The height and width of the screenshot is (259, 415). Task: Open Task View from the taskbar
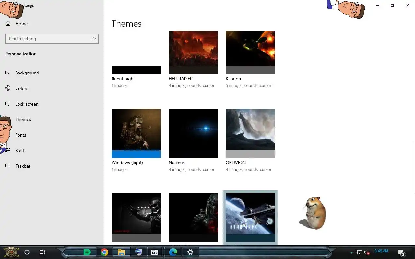pos(42,252)
